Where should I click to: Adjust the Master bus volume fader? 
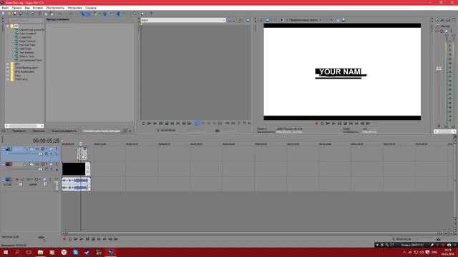[x=439, y=69]
